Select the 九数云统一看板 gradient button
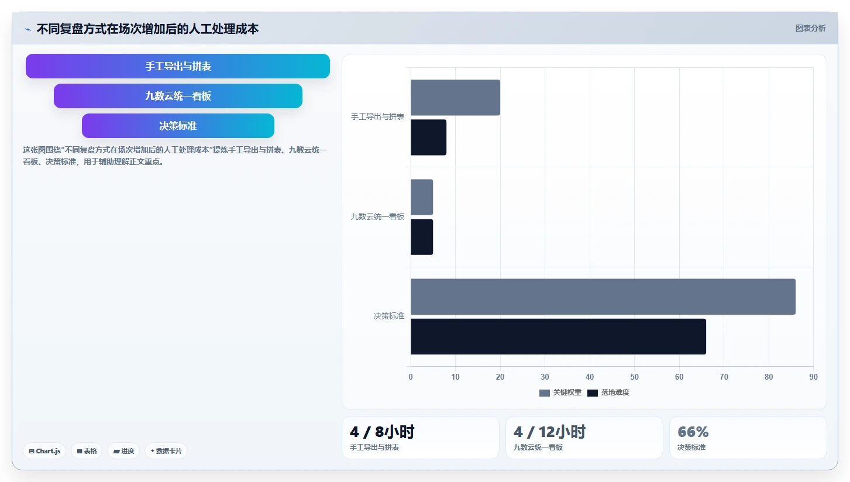The width and height of the screenshot is (850, 482). point(178,96)
